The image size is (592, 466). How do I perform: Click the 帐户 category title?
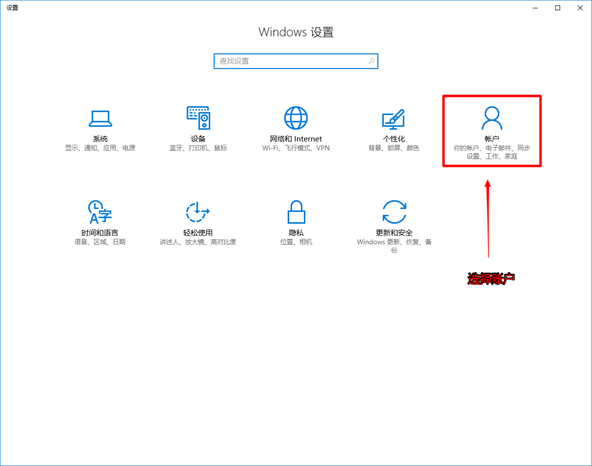[x=492, y=139]
